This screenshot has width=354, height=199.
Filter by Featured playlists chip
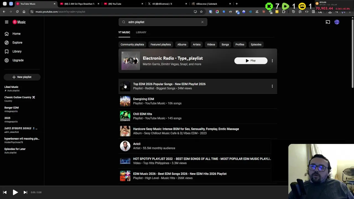[x=161, y=44]
